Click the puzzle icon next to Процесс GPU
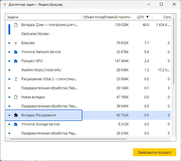Viewport: 181px width, 161px height. coord(16,61)
